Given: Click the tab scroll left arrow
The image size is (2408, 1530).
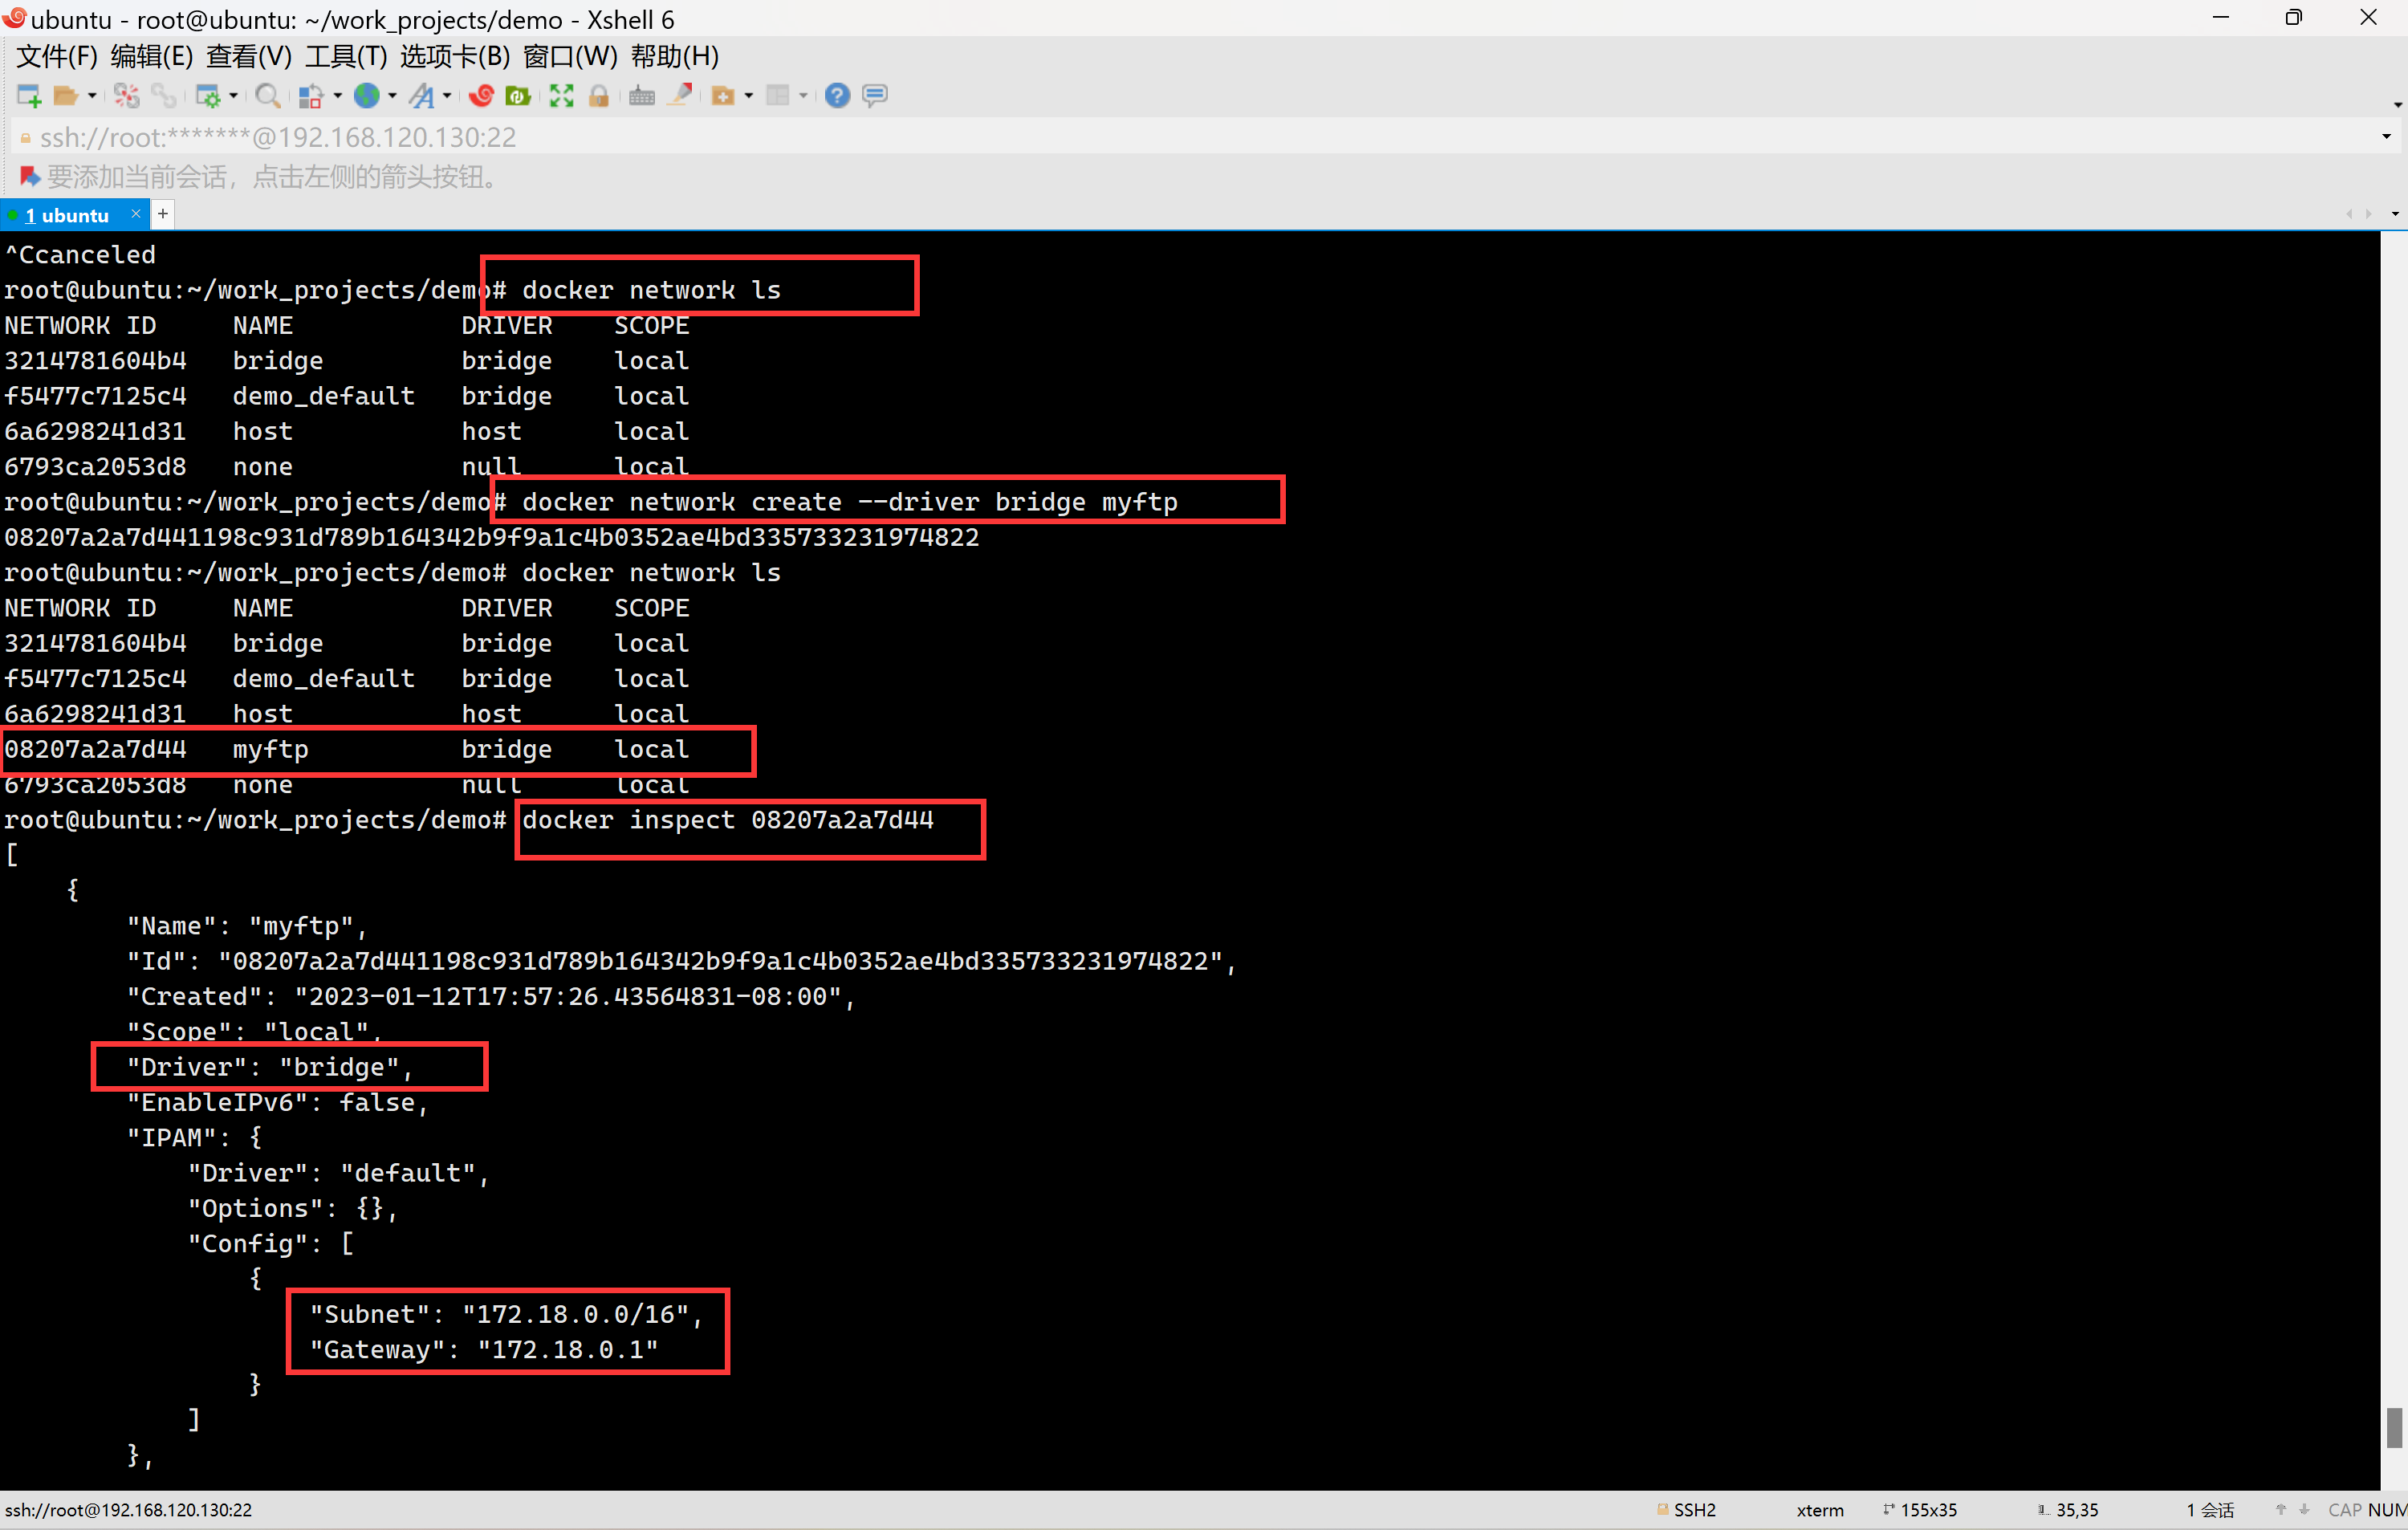Looking at the screenshot, I should tap(2348, 214).
